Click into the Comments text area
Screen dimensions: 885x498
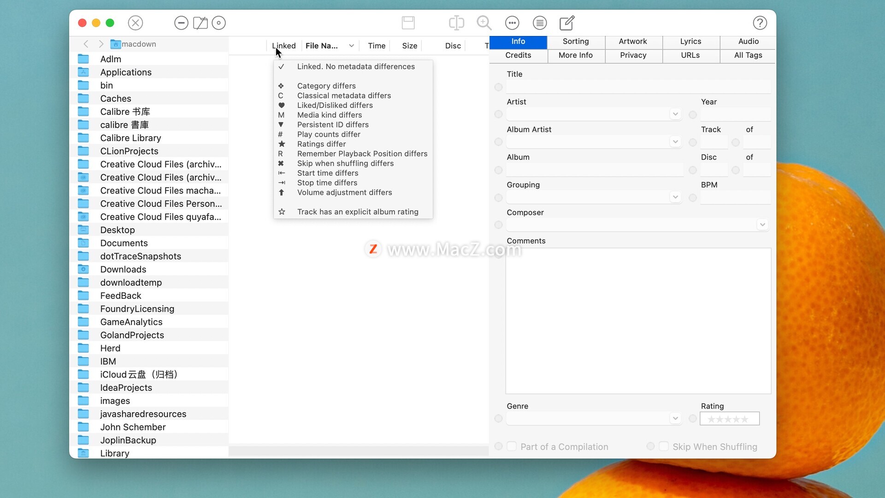(638, 321)
